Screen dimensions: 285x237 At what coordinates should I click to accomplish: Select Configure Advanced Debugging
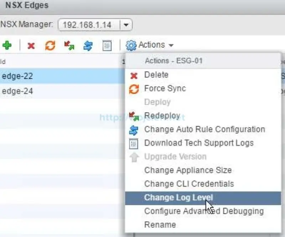[204, 211]
